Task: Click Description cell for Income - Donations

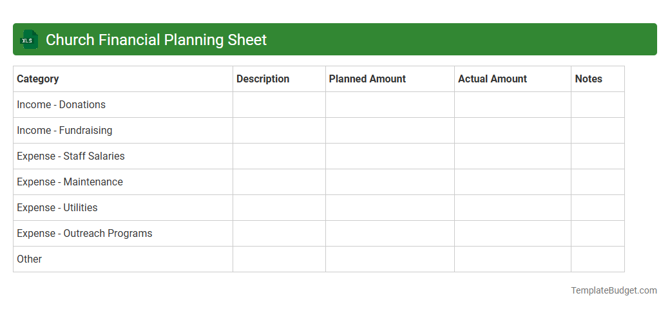Action: 279,104
